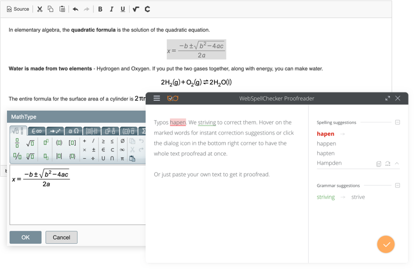
Task: Click the Copy icon in editor toolbar
Action: [x=51, y=9]
